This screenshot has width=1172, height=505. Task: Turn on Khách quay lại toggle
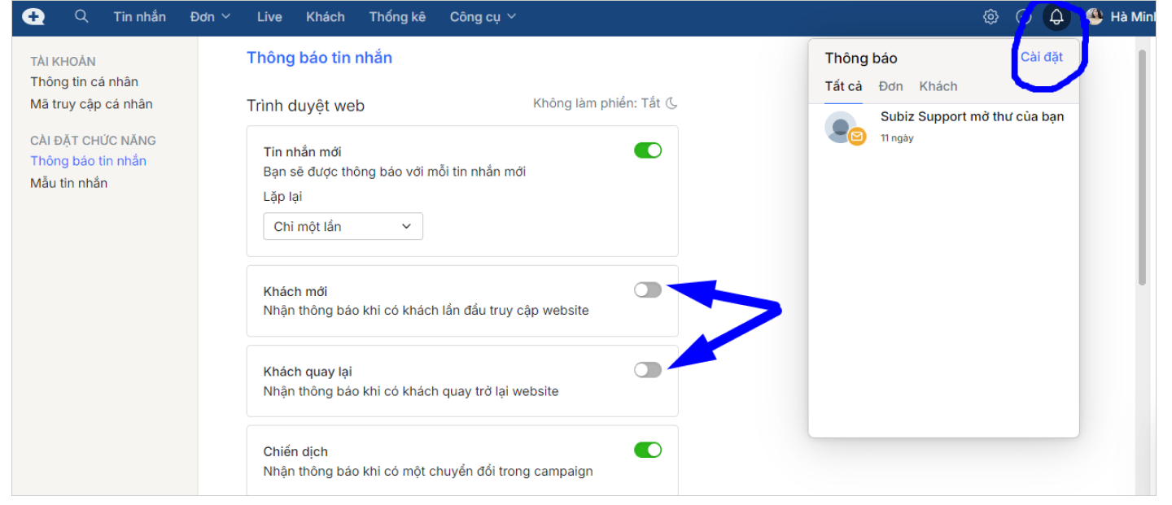(x=648, y=370)
